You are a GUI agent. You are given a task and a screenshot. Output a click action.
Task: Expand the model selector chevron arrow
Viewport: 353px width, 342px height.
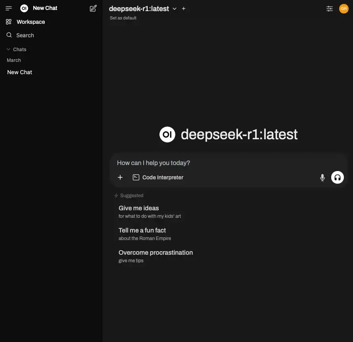coord(175,9)
